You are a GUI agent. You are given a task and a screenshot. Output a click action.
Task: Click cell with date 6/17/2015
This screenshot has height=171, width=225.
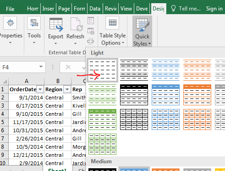coord(27,106)
